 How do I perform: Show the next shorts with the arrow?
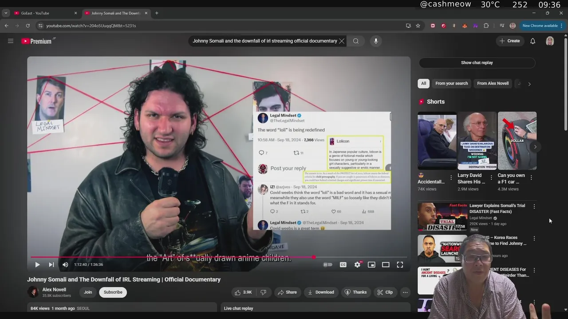pyautogui.click(x=535, y=147)
